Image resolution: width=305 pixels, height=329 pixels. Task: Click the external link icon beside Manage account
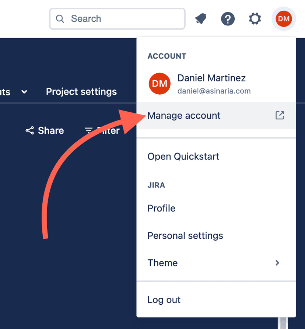point(280,115)
